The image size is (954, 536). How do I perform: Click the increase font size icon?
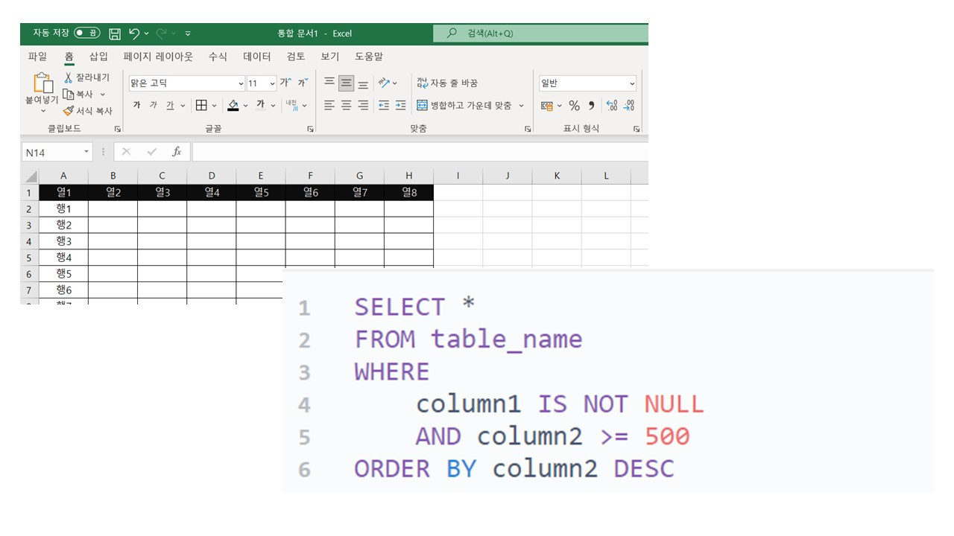click(x=285, y=83)
